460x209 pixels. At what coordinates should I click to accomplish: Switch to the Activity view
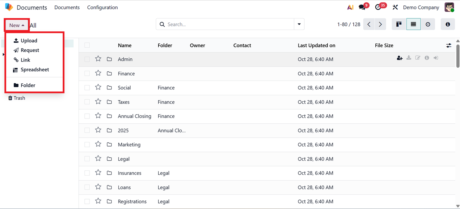[428, 24]
